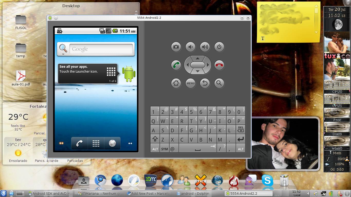Click the Google search input field
The height and width of the screenshot is (197, 351).
(x=101, y=49)
